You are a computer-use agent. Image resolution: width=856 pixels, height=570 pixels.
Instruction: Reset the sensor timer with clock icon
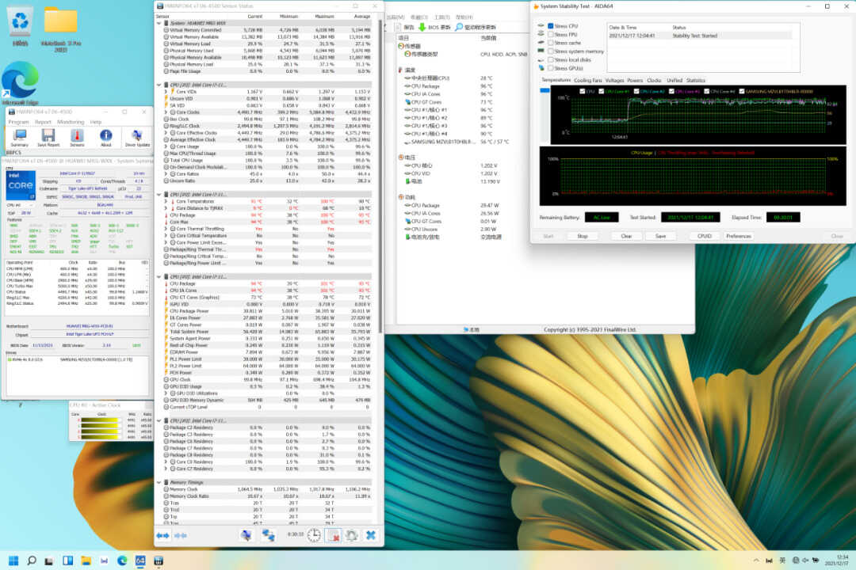point(315,536)
